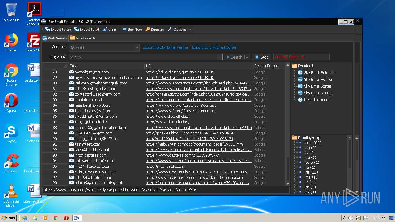395x222 pixels.
Task: Click the status bar Quora URL text
Action: pyautogui.click(x=120, y=190)
